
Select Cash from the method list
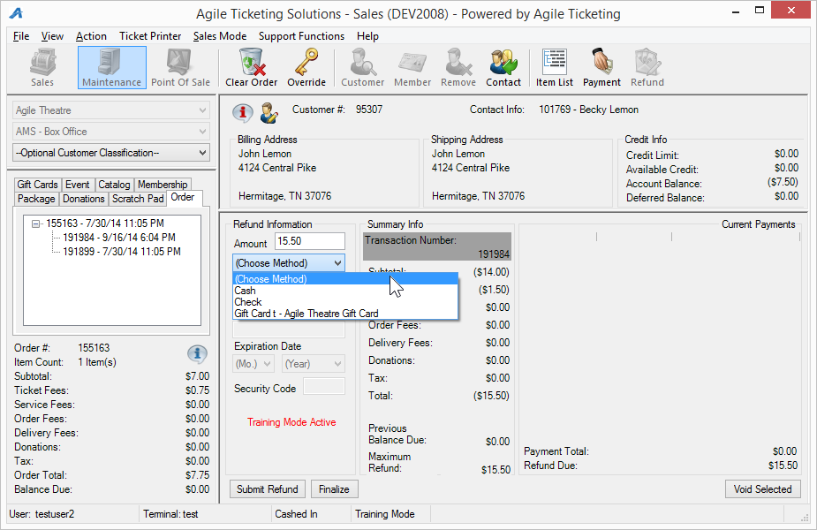click(x=345, y=291)
